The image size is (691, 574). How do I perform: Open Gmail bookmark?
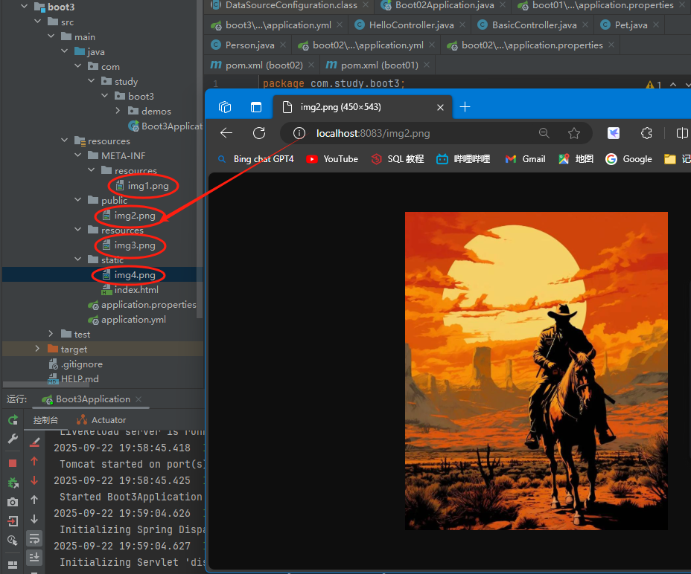(525, 159)
